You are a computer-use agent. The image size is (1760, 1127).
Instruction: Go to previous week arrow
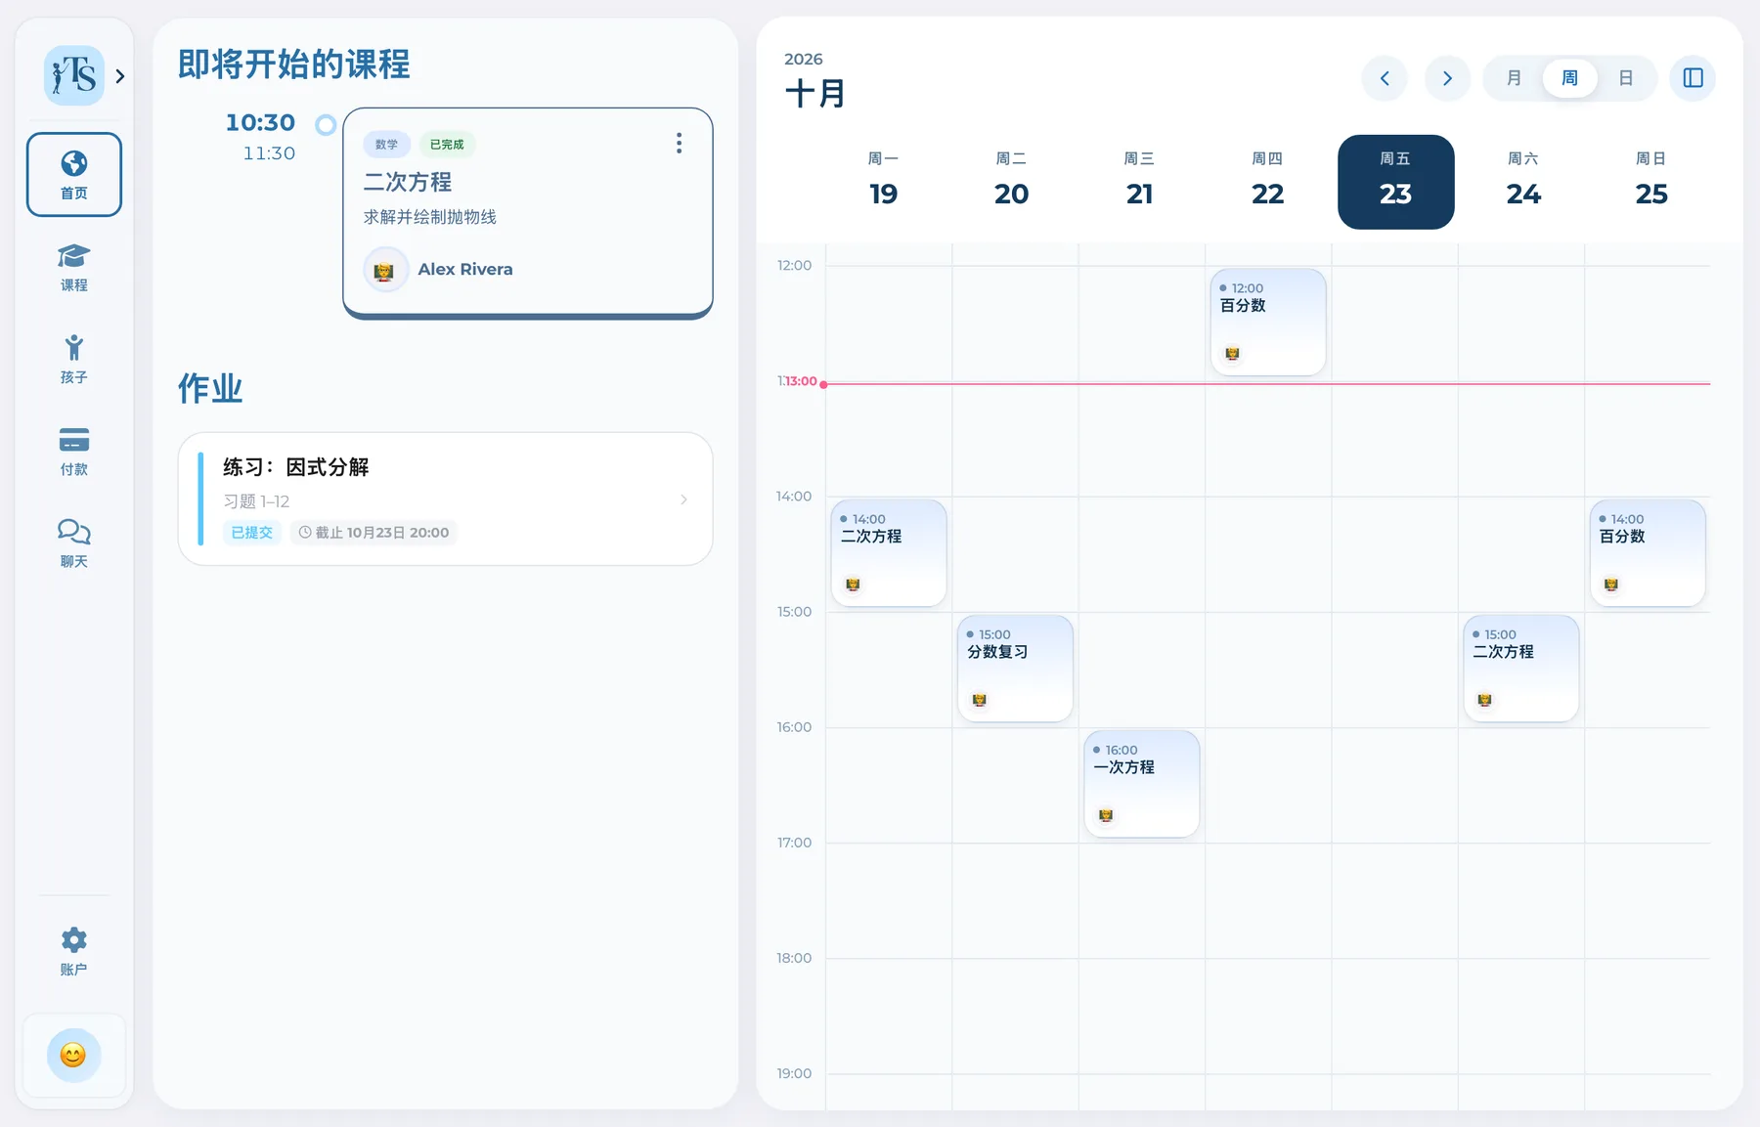[1385, 78]
